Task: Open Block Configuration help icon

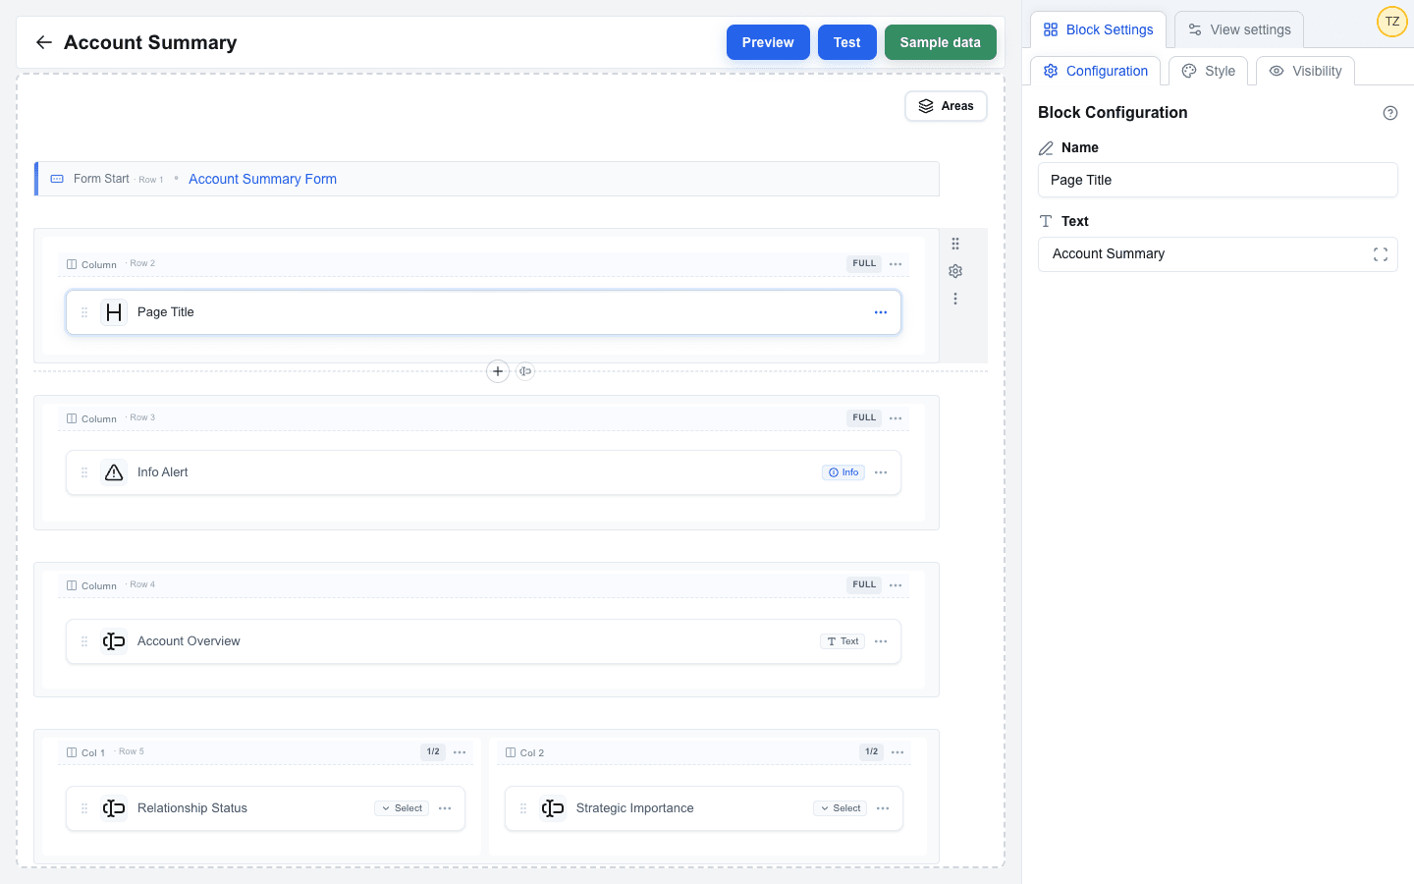Action: pos(1389,113)
